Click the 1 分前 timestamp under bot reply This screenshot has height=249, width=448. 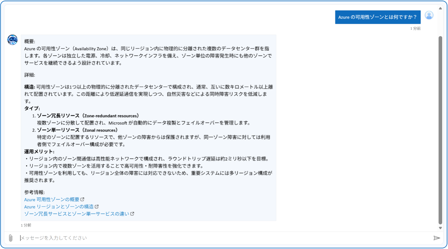(26, 225)
